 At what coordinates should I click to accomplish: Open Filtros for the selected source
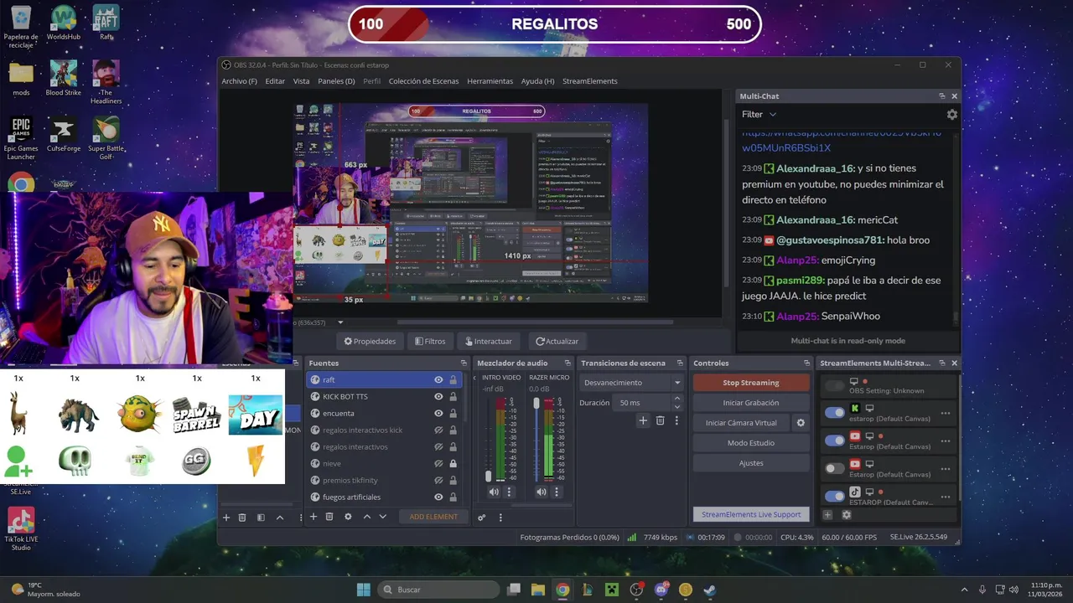[430, 341]
